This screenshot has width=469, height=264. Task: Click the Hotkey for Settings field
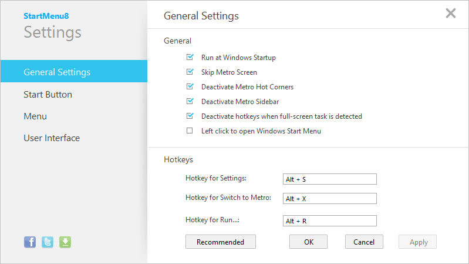pos(329,179)
